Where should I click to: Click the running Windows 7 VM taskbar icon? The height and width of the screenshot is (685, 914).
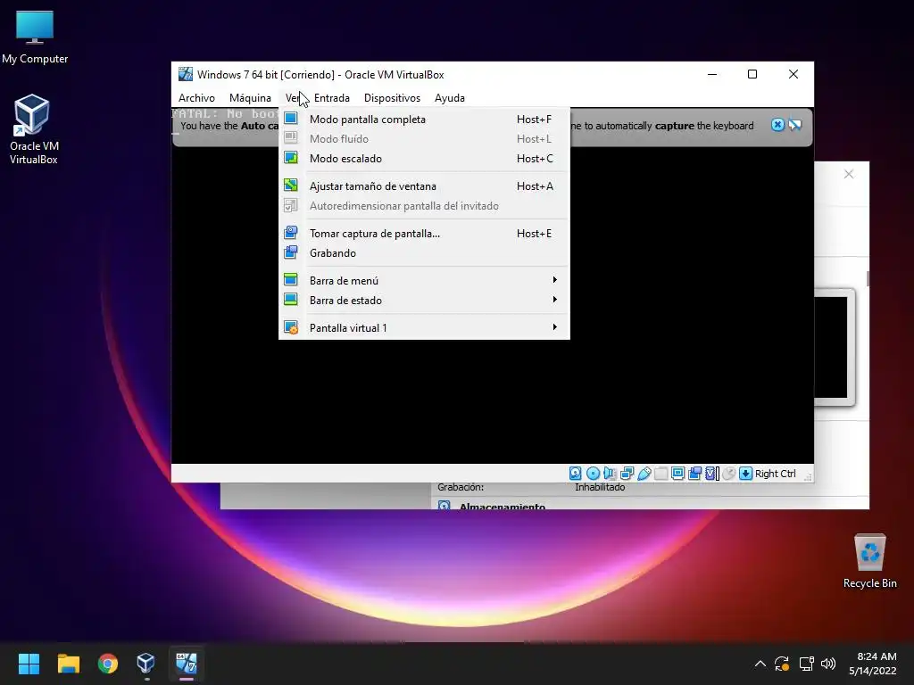click(x=187, y=663)
